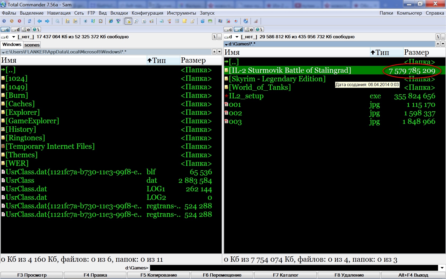Click the refresh arrows toolbar icon
Image resolution: width=446 pixels, height=279 pixels.
29,21
